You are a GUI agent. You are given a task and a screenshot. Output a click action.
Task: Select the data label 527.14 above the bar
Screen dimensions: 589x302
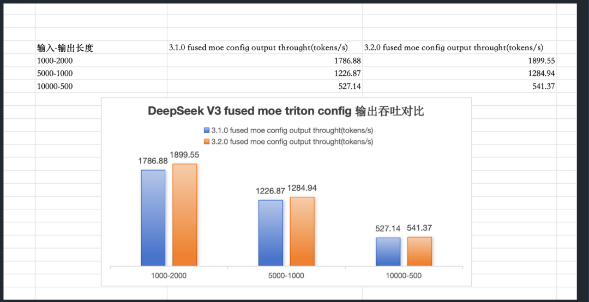pyautogui.click(x=388, y=228)
